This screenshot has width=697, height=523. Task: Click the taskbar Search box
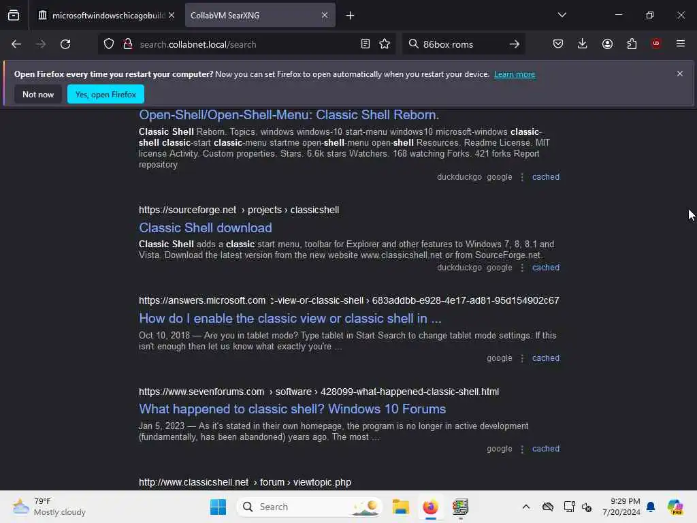310,507
